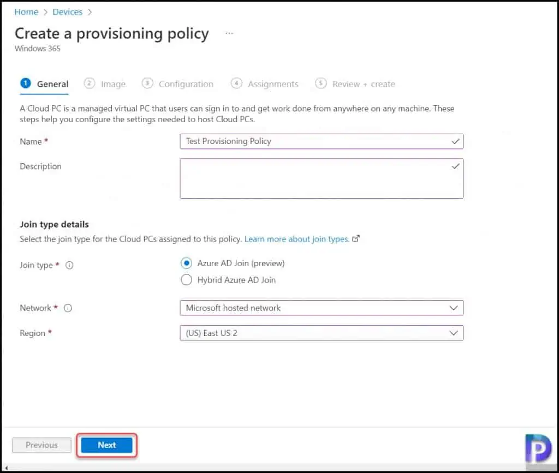559x473 pixels.
Task: Click into the Description text area
Action: coord(321,178)
